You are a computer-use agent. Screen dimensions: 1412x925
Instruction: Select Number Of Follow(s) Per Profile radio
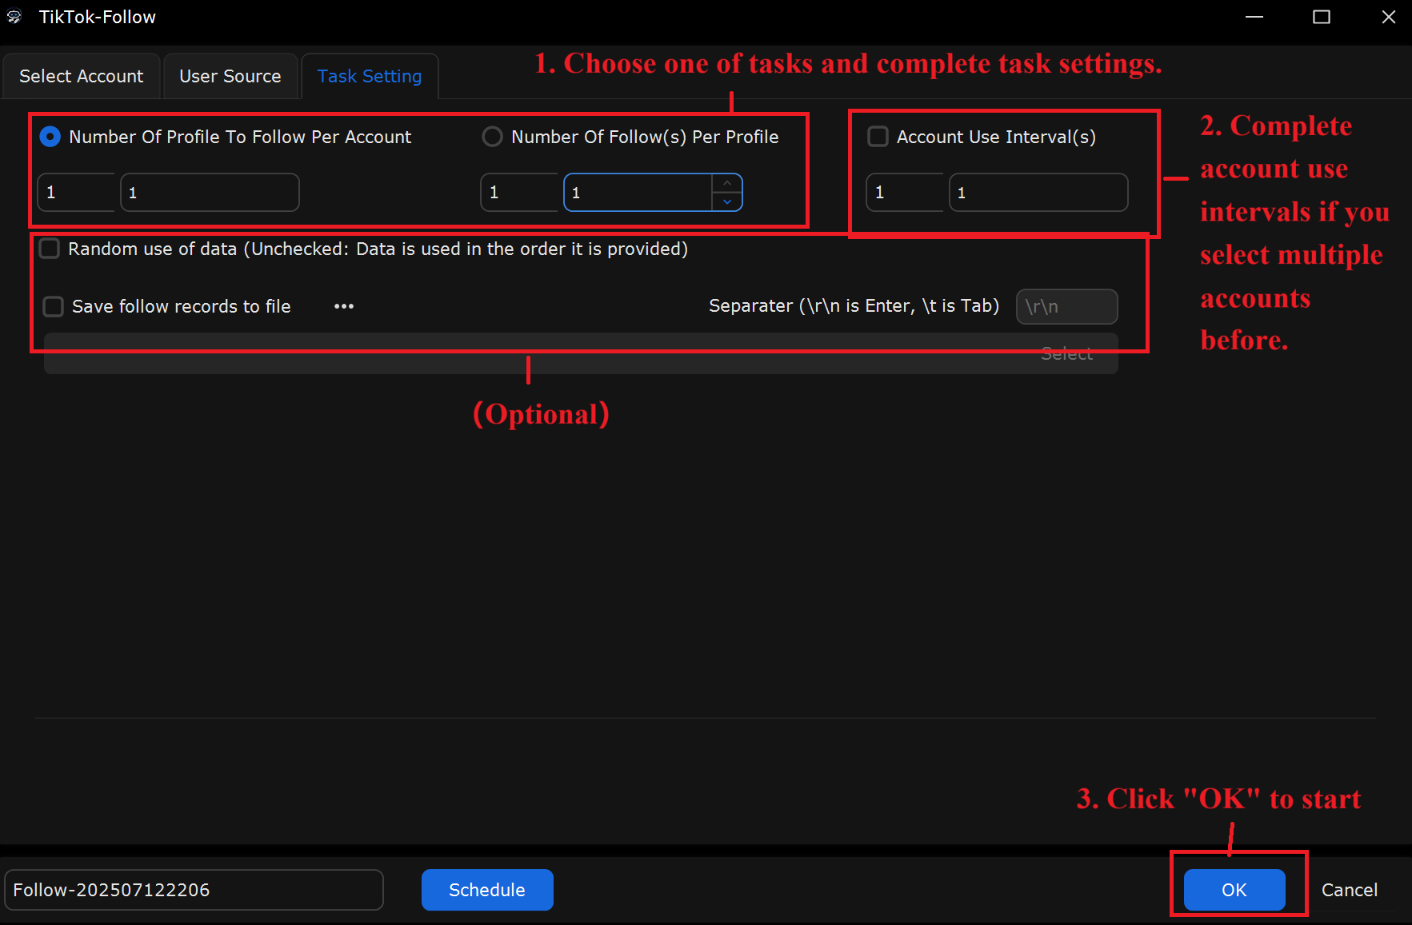click(492, 137)
